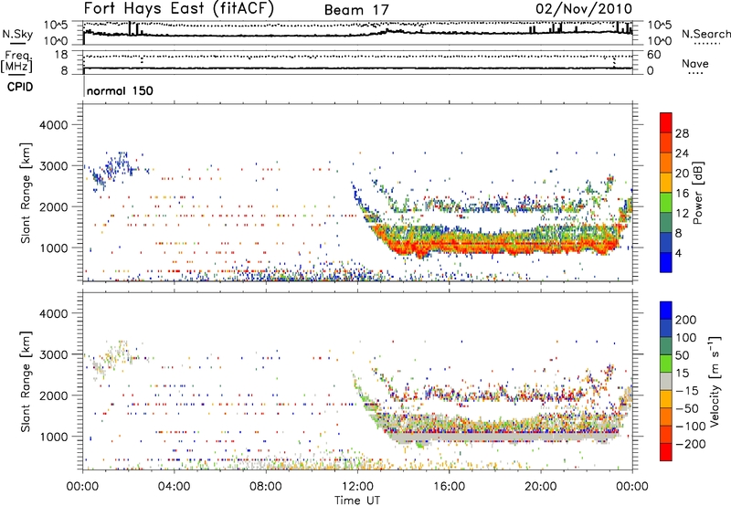Click the red bottom segment of Velocity colorbar
This screenshot has height=506, width=731.
[666, 452]
